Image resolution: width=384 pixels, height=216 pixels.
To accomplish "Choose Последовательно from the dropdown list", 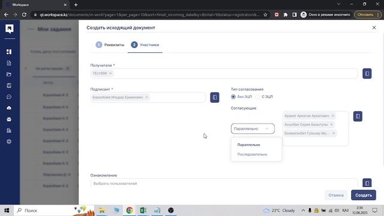I will point(252,154).
